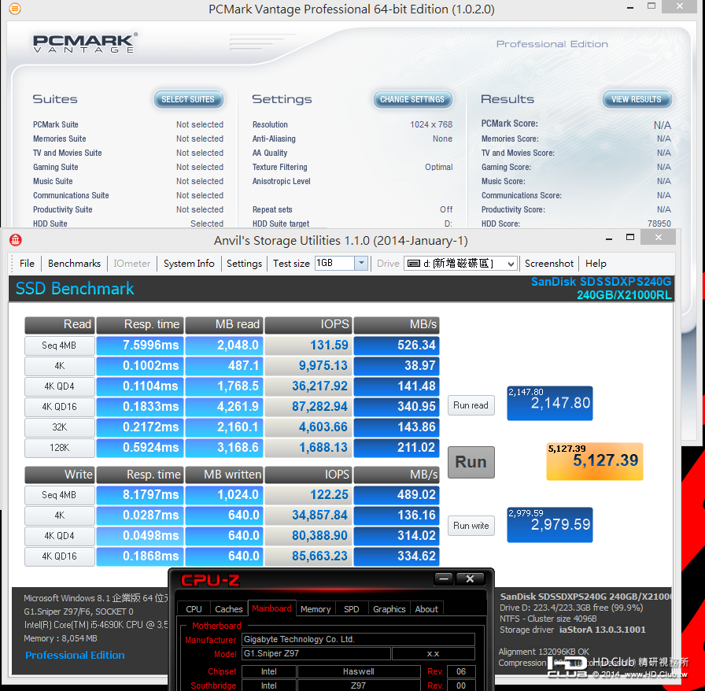Switch to CPU tab in CPU-Z
This screenshot has width=705, height=691.
coord(194,609)
